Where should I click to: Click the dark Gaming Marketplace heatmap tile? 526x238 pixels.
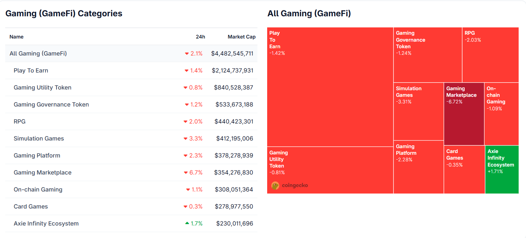click(464, 113)
